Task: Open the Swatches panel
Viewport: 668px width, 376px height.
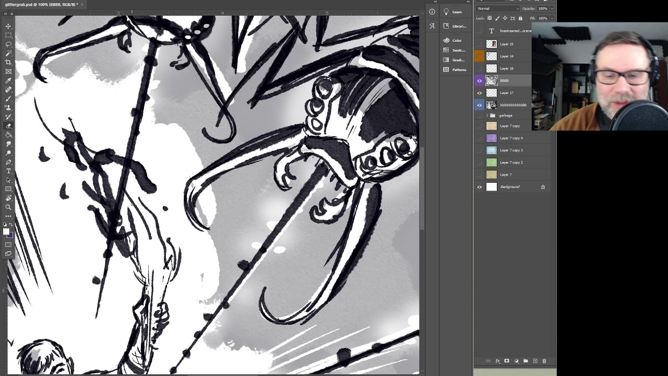Action: click(x=454, y=50)
